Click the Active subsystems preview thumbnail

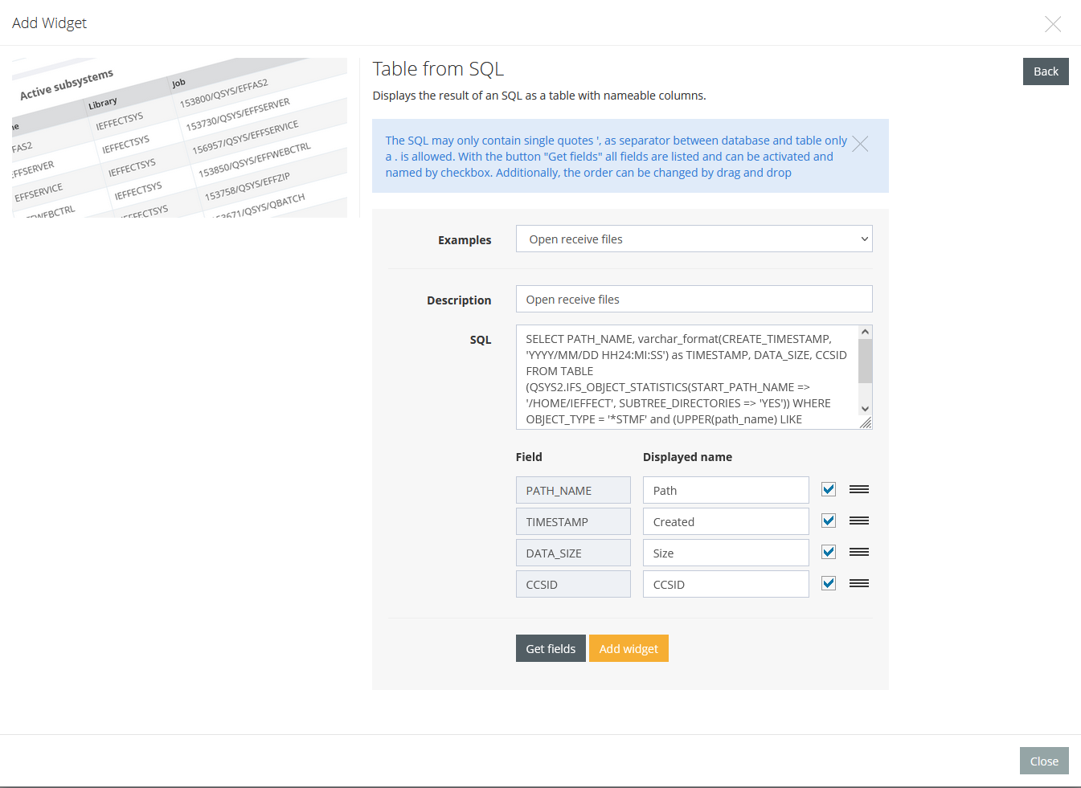tap(179, 137)
